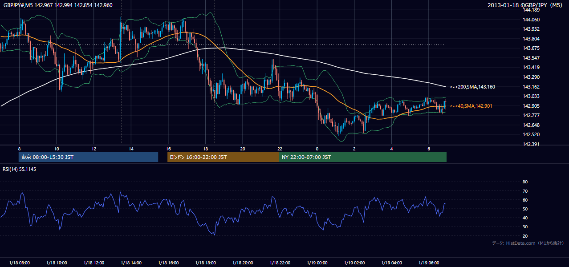Screen dimensions: 569x267
Task: Click the 40 SMA label reading 142.901
Action: [x=471, y=106]
